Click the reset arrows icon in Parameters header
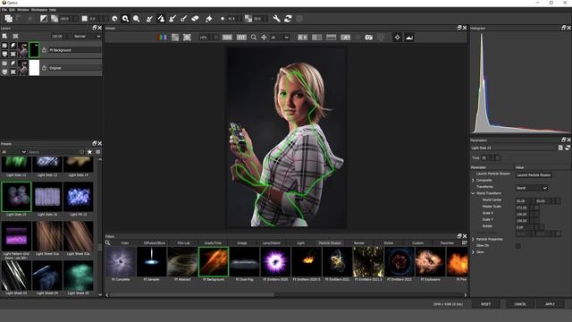572x322 pixels. 568,148
